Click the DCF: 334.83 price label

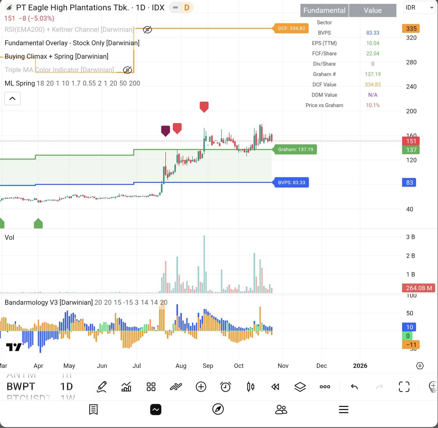pos(292,28)
